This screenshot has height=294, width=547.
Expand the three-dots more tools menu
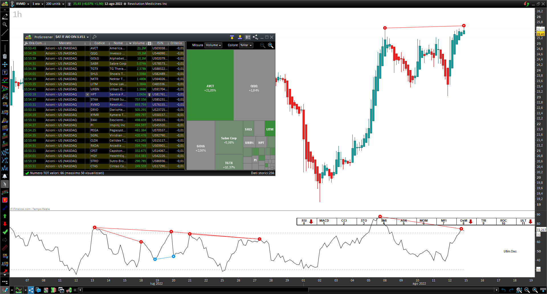click(x=5, y=282)
